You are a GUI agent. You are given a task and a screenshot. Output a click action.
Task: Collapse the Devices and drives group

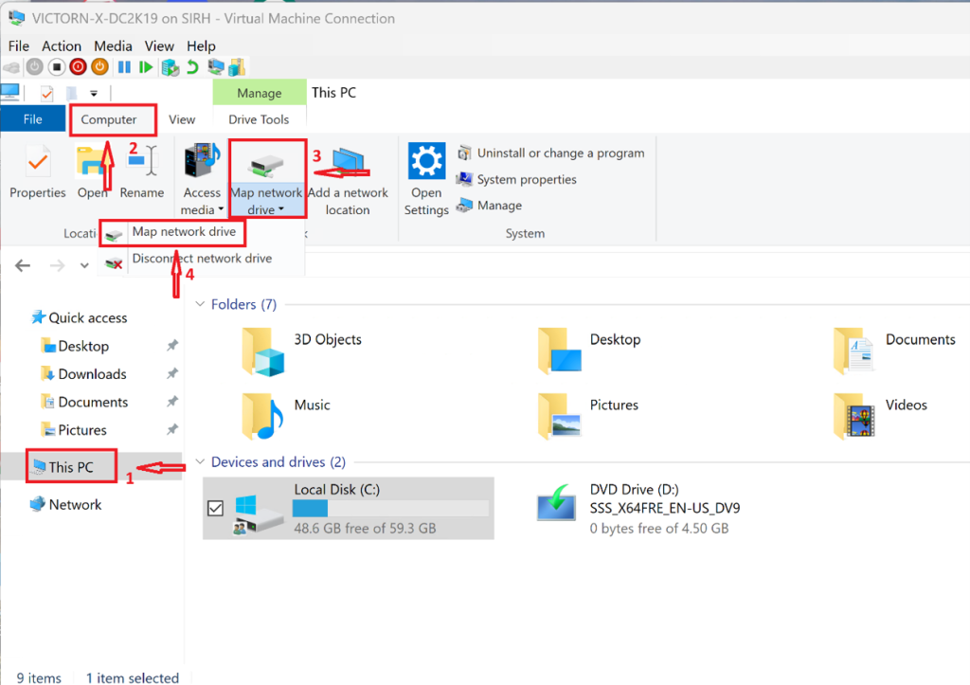coord(200,462)
